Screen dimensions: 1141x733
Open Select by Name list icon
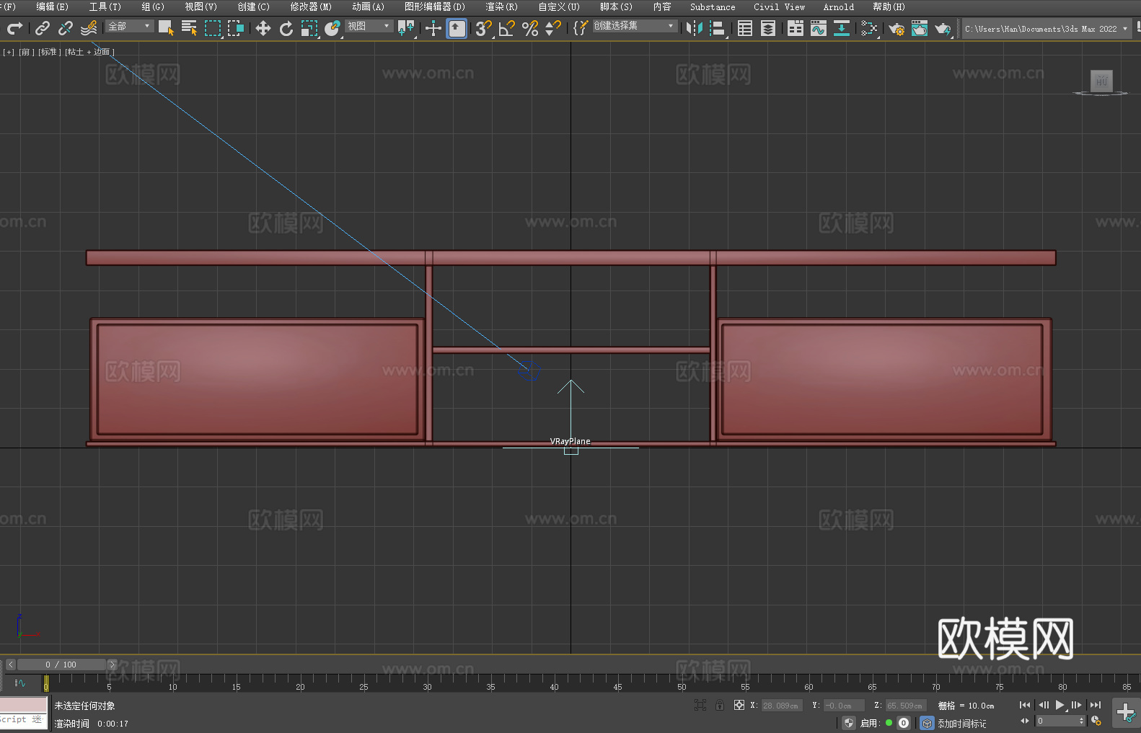pos(189,28)
